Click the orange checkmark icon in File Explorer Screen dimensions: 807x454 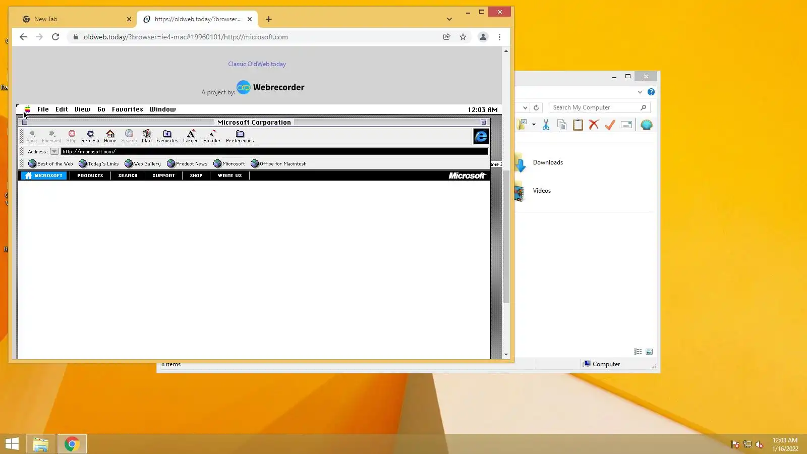click(x=610, y=125)
